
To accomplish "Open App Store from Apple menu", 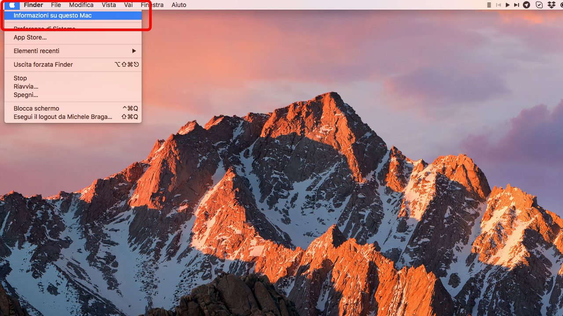I will [30, 37].
